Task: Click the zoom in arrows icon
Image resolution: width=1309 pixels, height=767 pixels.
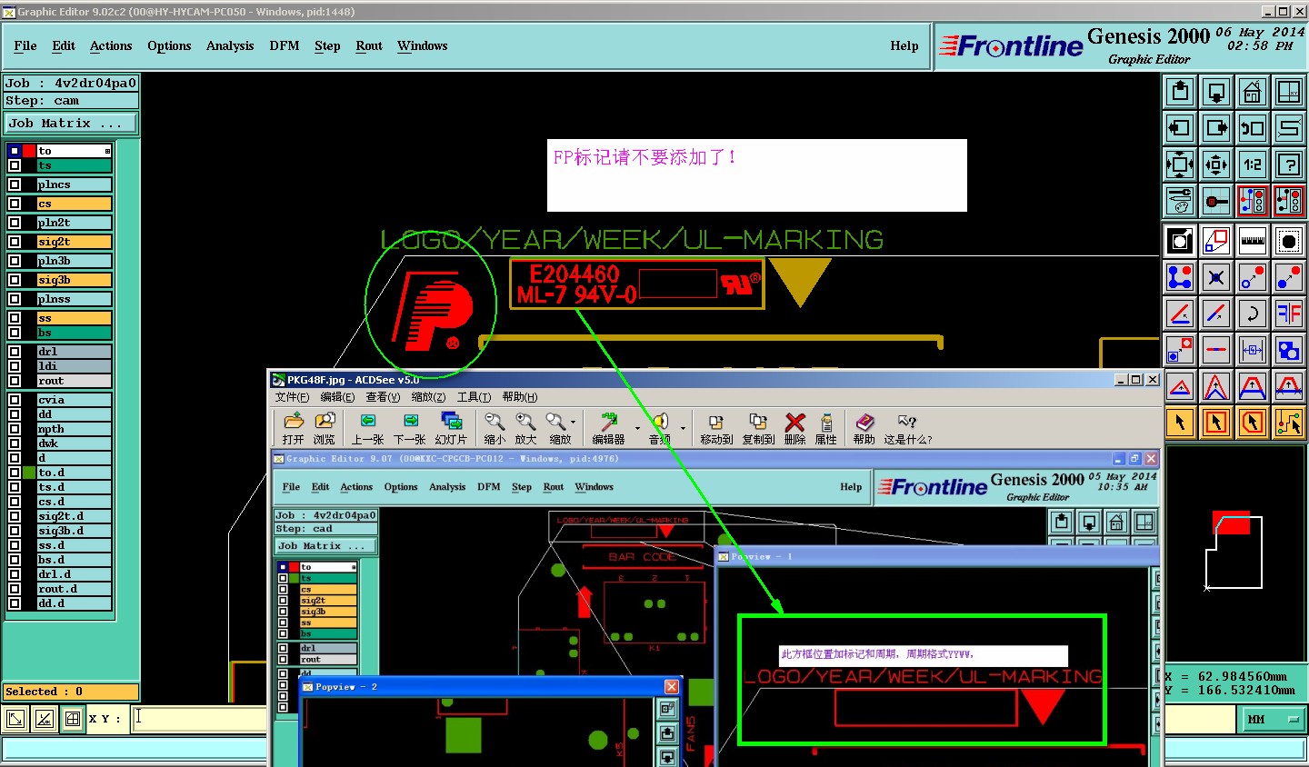Action: coord(1180,164)
